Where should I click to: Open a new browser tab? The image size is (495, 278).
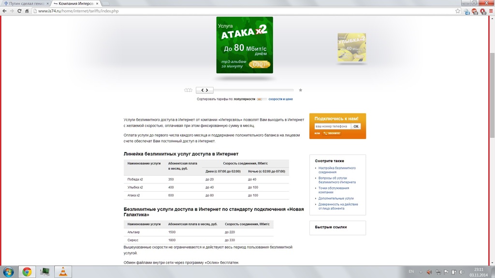[x=105, y=3]
